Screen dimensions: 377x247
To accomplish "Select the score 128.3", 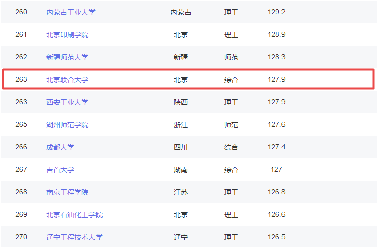I will tap(276, 57).
